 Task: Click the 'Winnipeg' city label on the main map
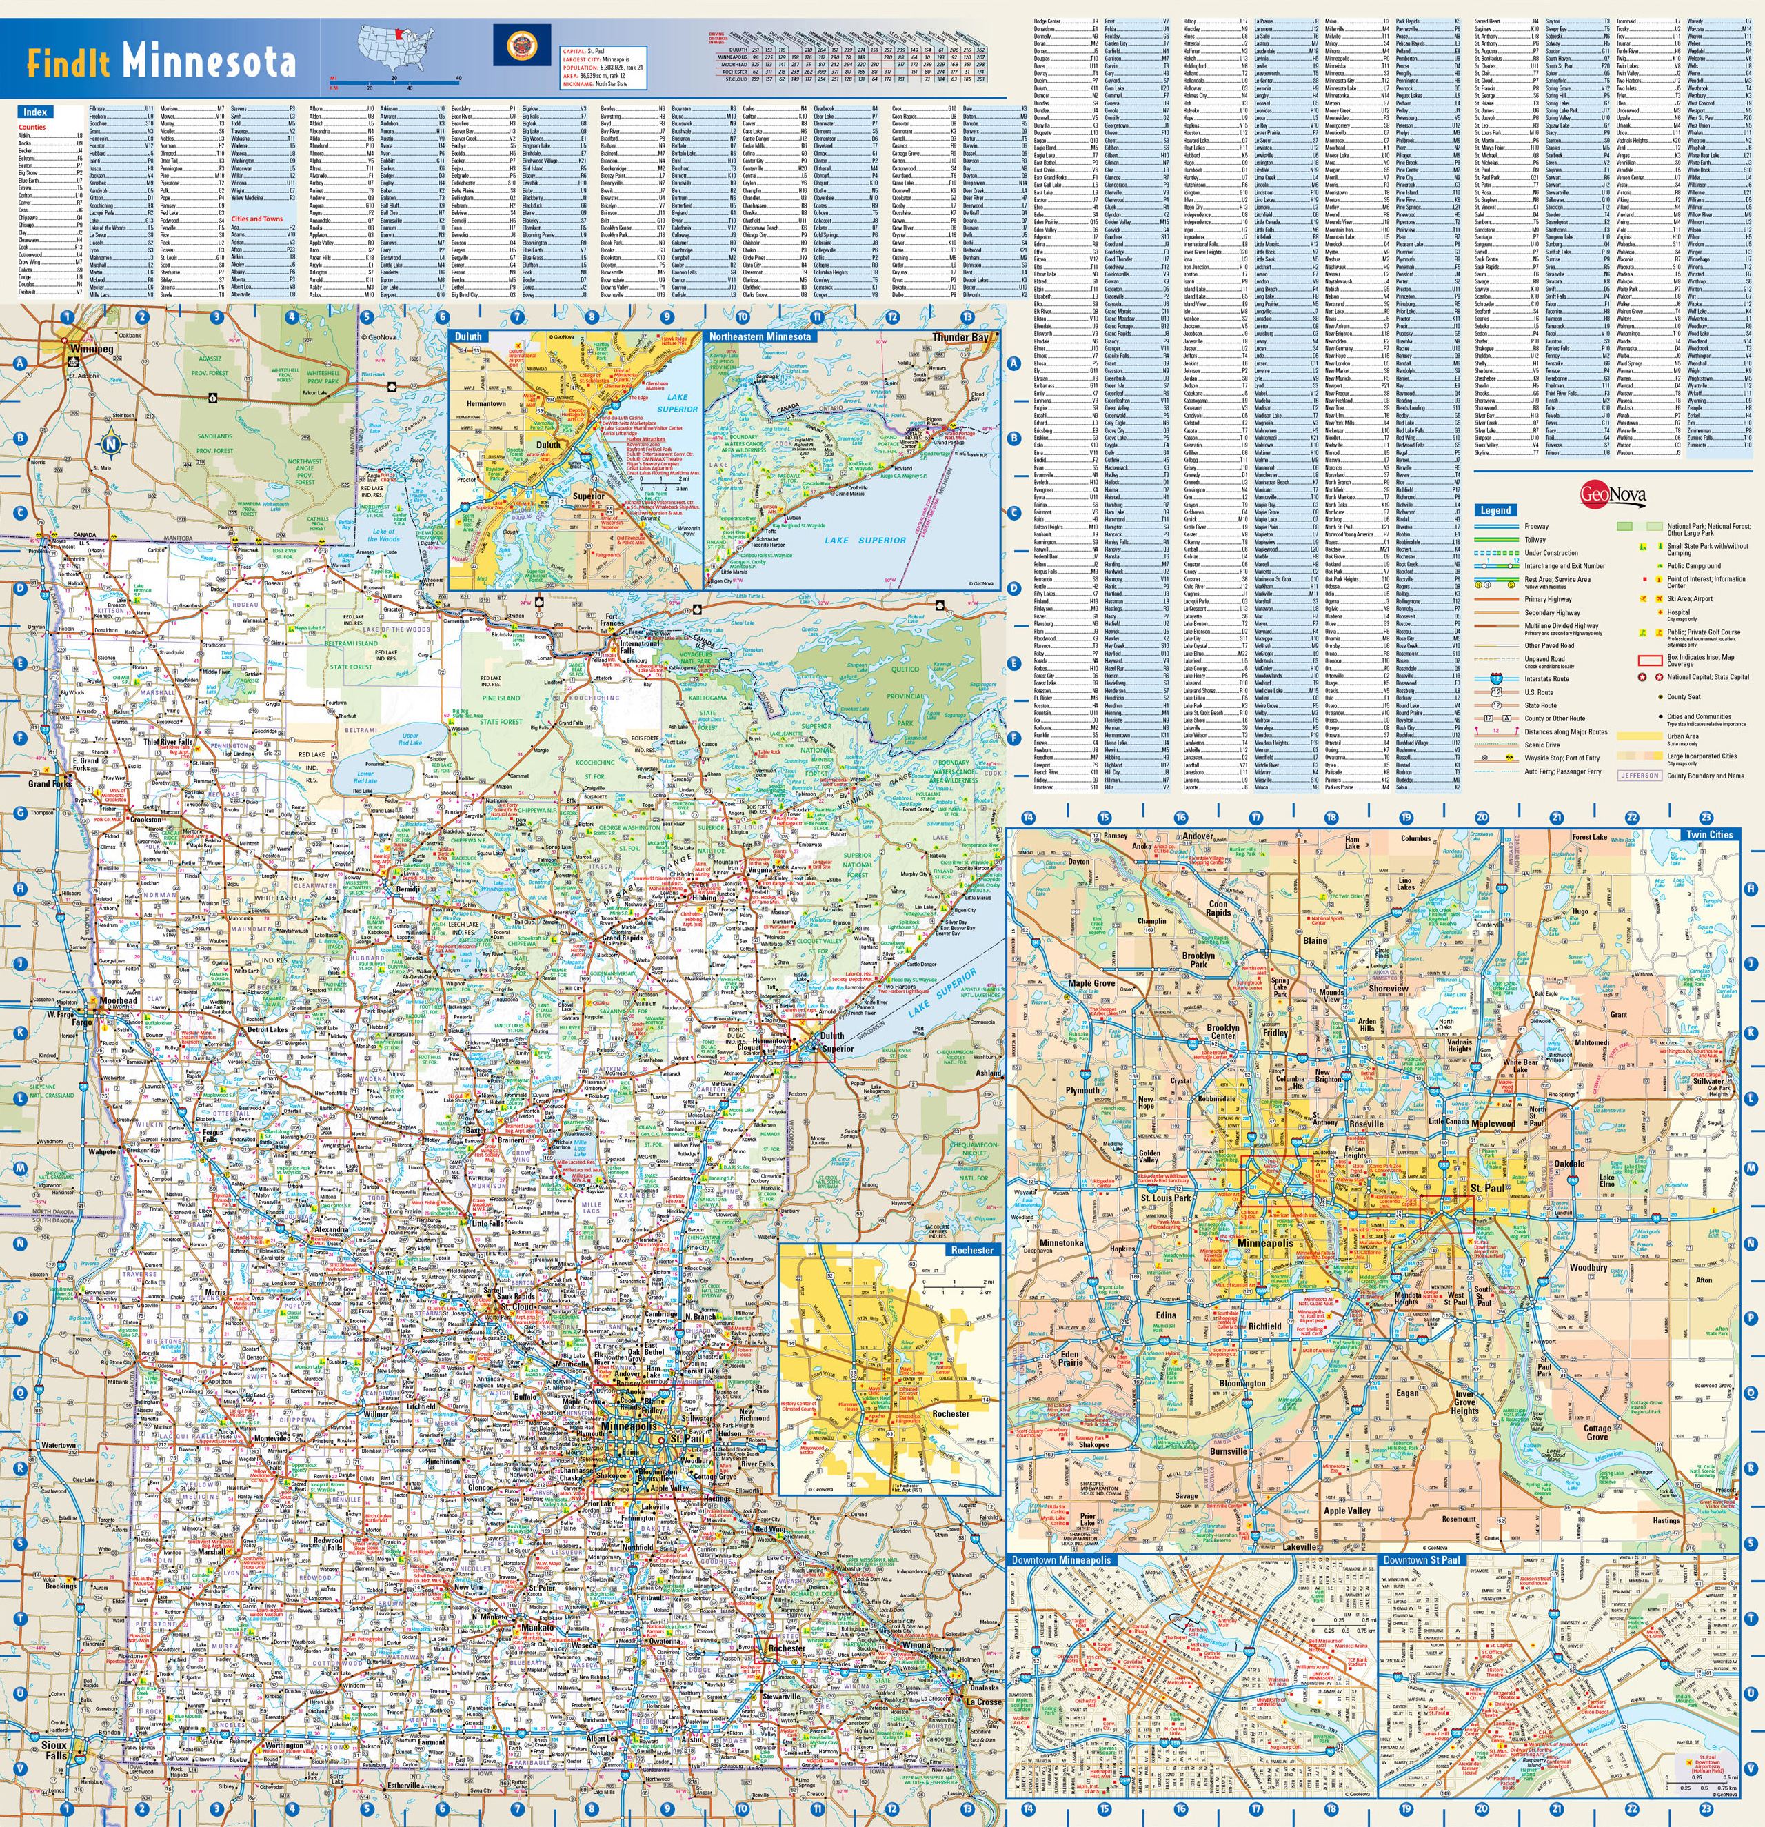(x=92, y=349)
